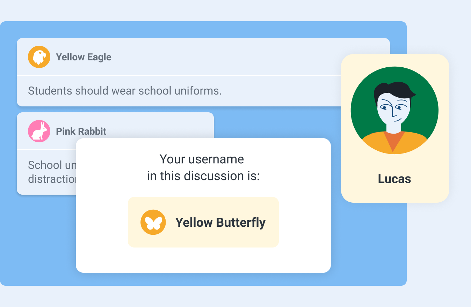Select the "Pink Rabbit" username label
471x307 pixels.
pos(81,132)
